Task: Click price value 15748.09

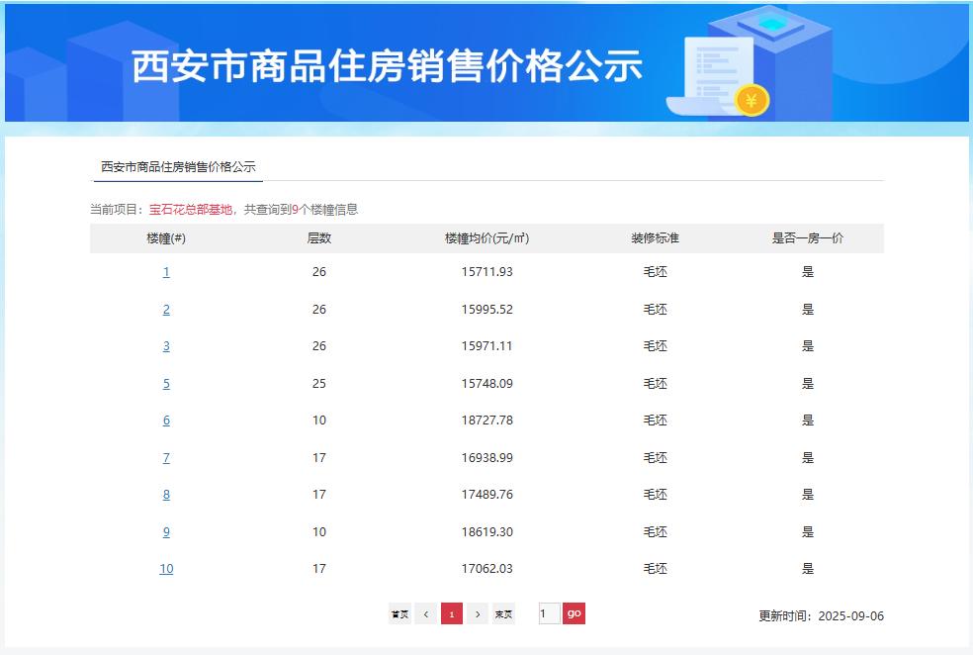Action: click(x=487, y=384)
